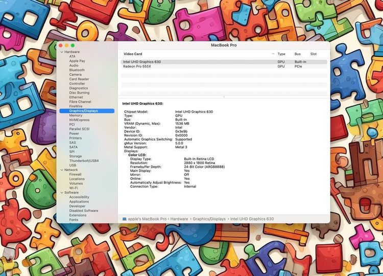Image resolution: width=383 pixels, height=276 pixels.
Task: Open Applications under Software
Action: (x=79, y=202)
